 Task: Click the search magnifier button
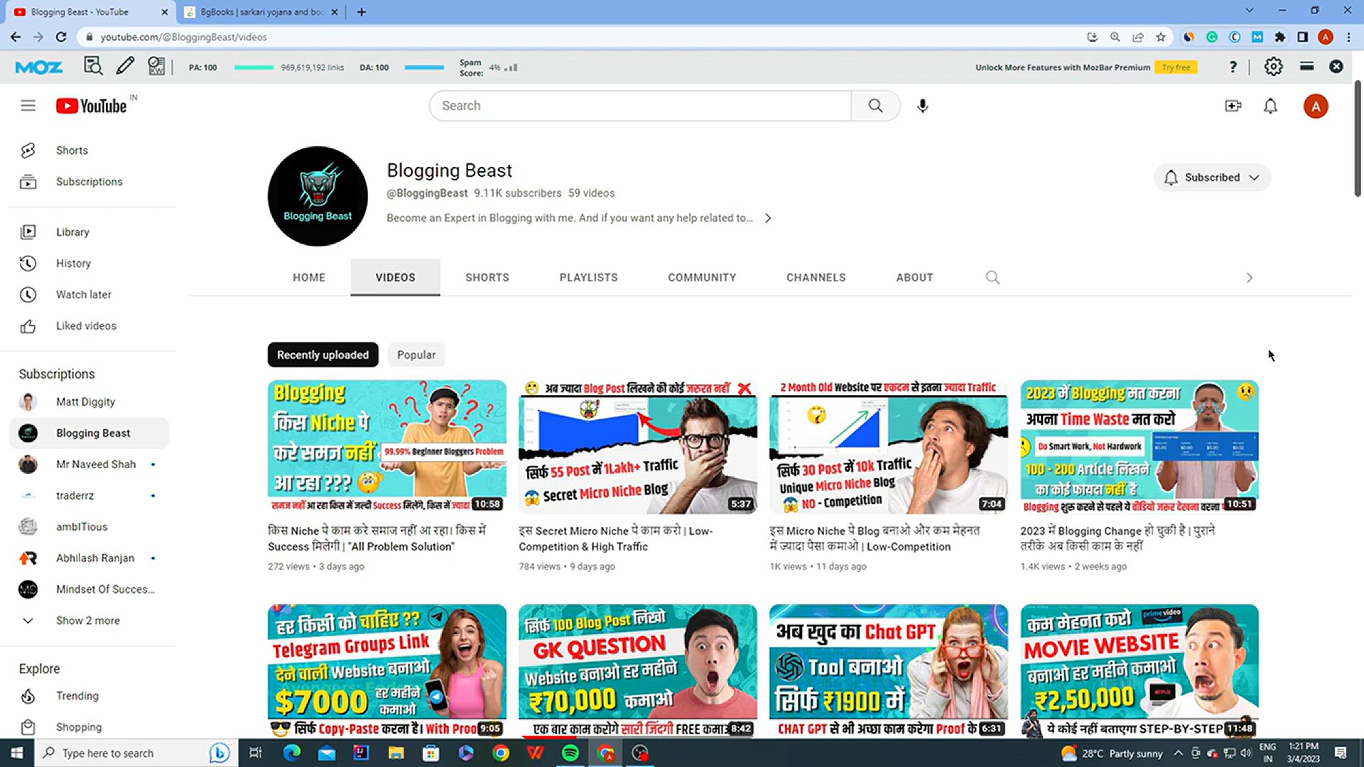(x=875, y=106)
